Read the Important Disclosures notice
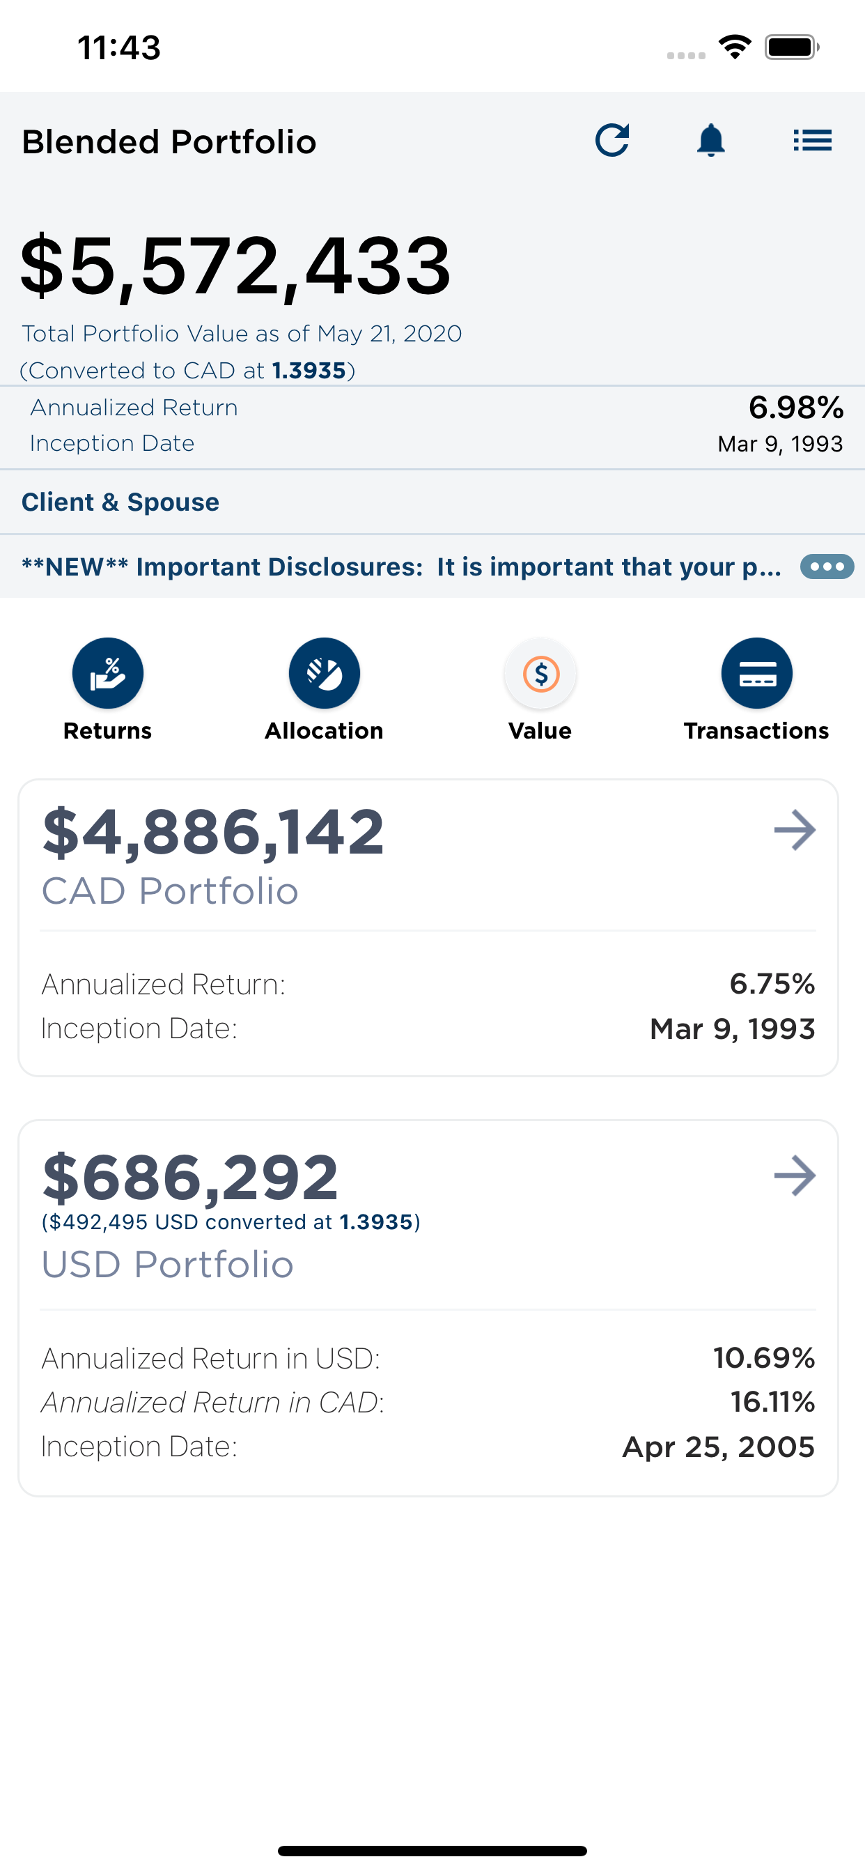 (x=401, y=567)
